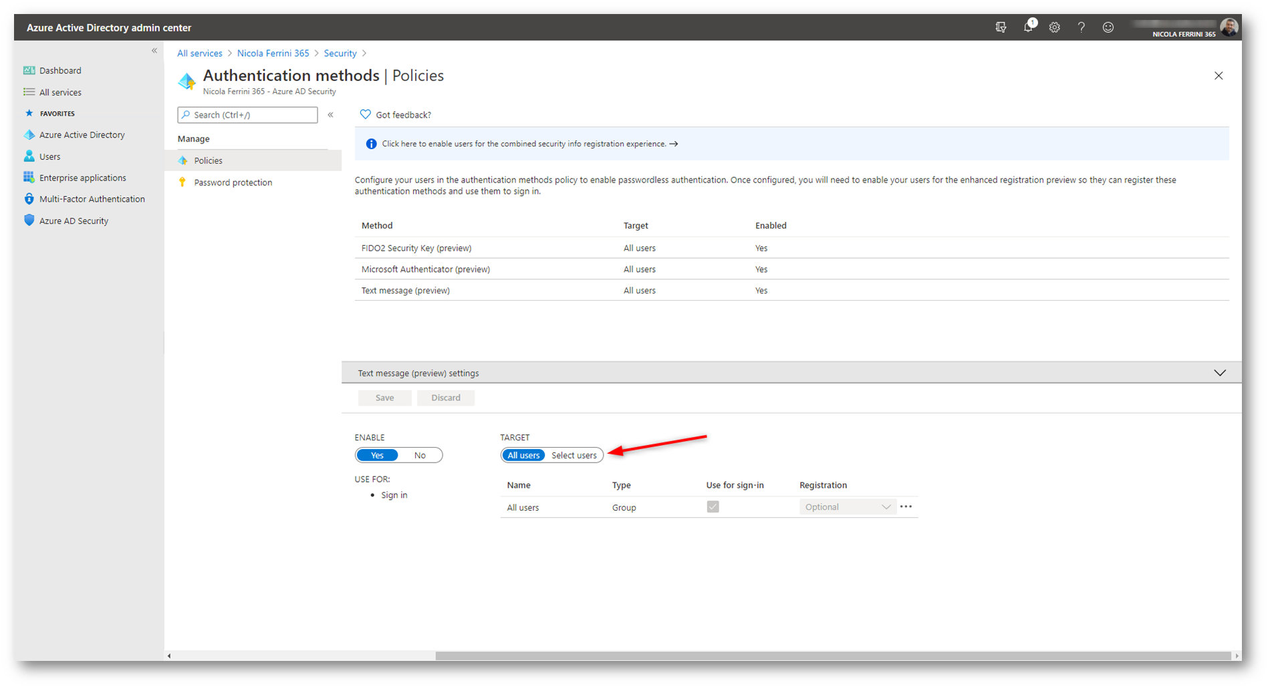Image resolution: width=1270 pixels, height=689 pixels.
Task: Collapse the left sidebar with double chevron
Action: pyautogui.click(x=154, y=51)
